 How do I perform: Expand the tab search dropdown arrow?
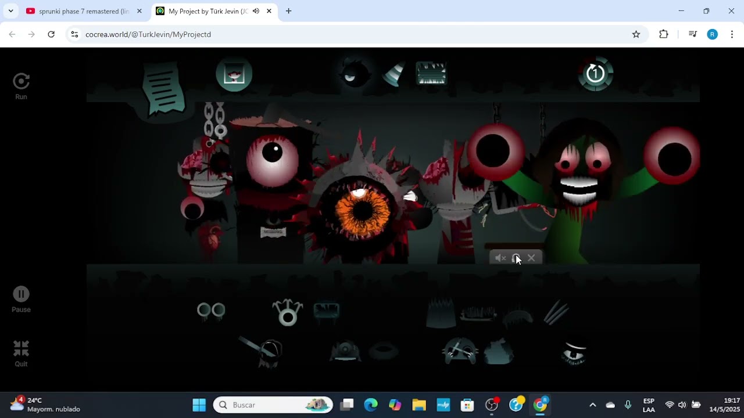(10, 11)
